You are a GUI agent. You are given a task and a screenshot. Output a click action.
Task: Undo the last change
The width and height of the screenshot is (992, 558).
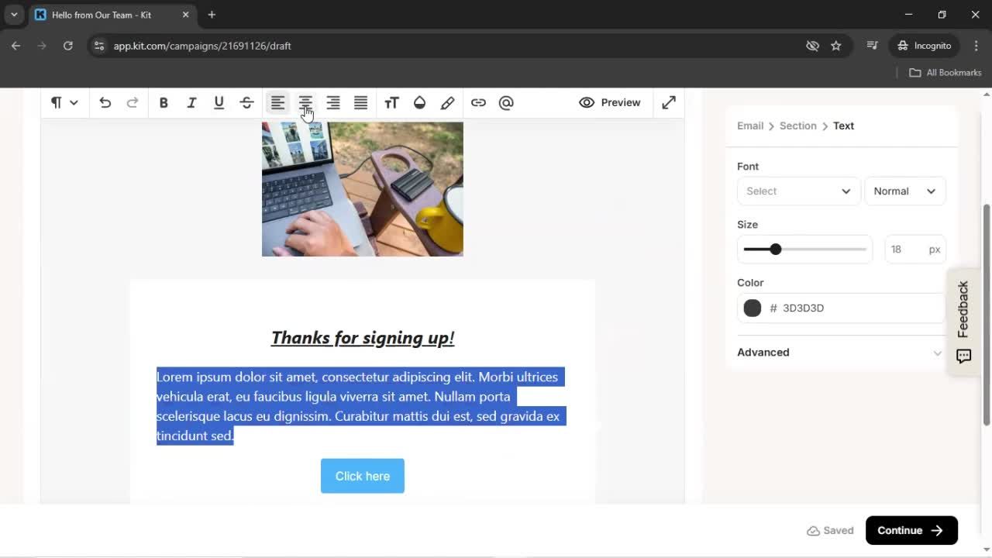point(105,102)
